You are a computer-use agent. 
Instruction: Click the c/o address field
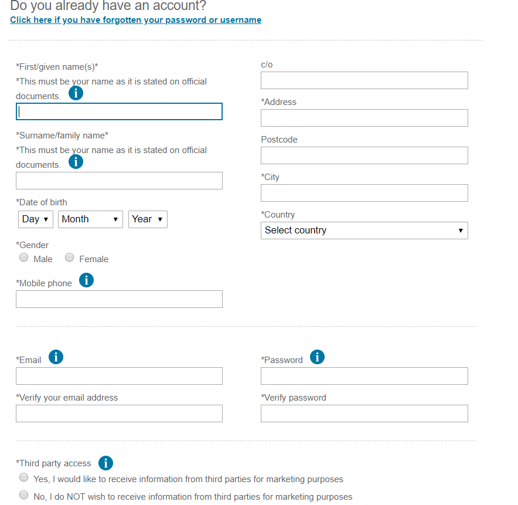364,80
